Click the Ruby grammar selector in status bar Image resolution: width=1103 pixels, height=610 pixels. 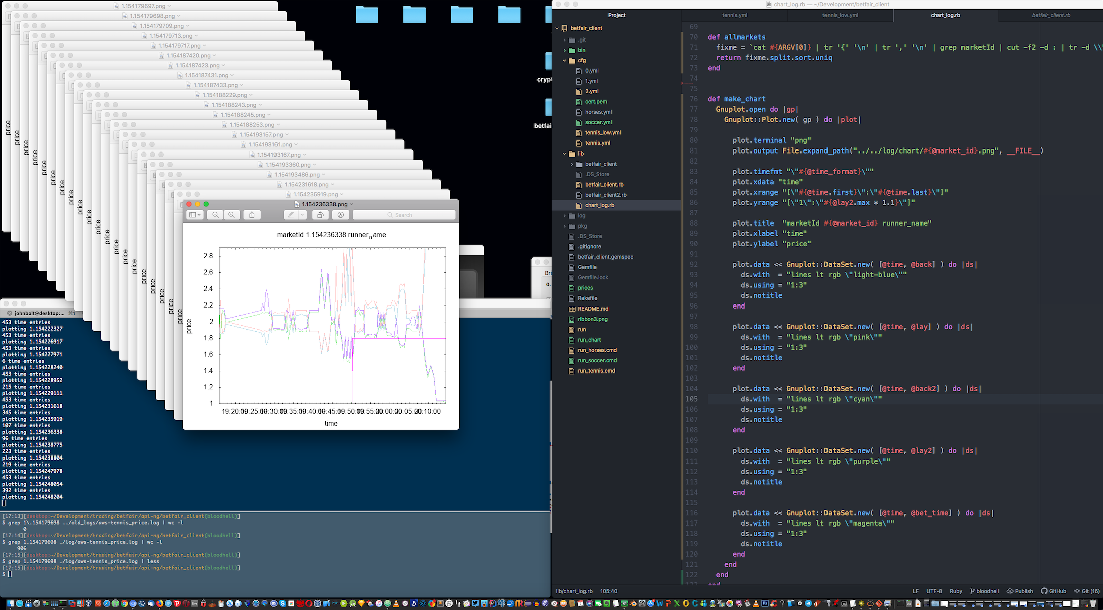[956, 591]
